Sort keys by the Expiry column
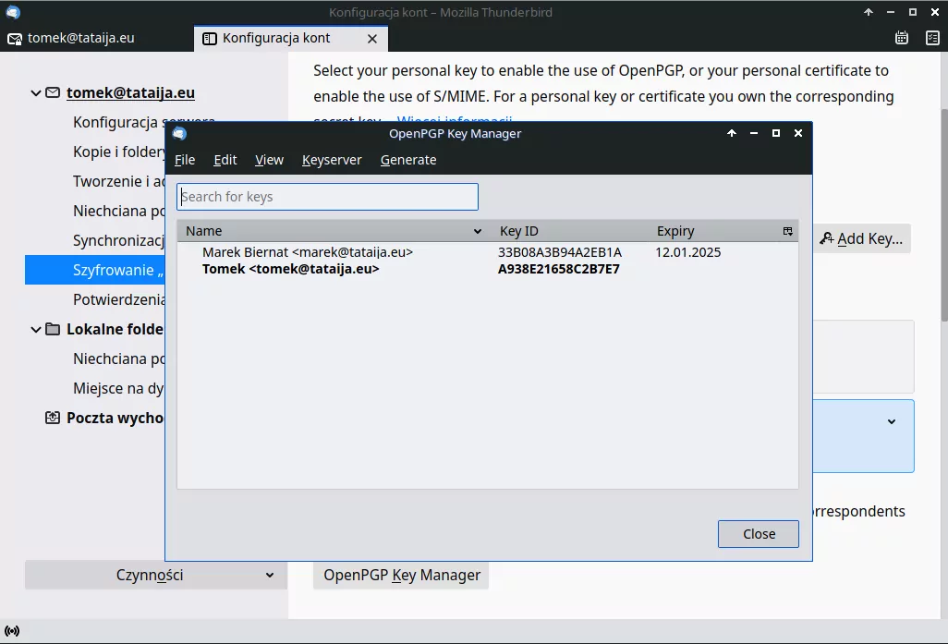The image size is (948, 644). click(713, 231)
